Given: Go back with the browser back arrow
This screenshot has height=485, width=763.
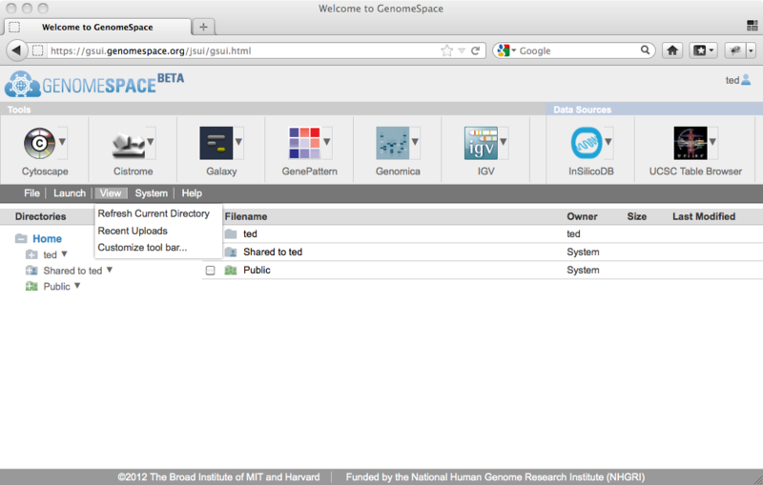Looking at the screenshot, I should tap(16, 51).
